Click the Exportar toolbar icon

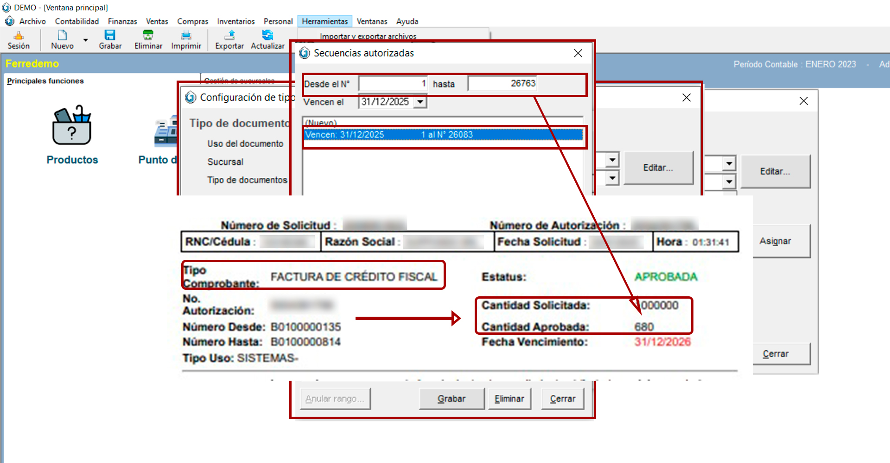point(229,36)
